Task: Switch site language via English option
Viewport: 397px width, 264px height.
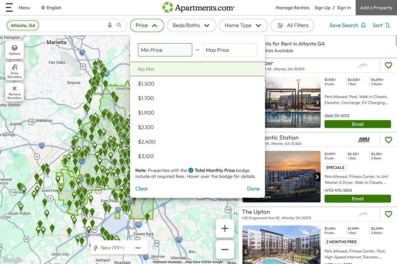Action: tap(51, 7)
